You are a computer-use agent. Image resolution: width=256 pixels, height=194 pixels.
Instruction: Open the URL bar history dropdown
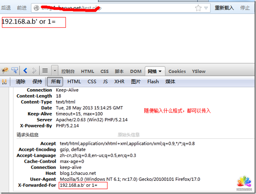pyautogui.click(x=206, y=8)
